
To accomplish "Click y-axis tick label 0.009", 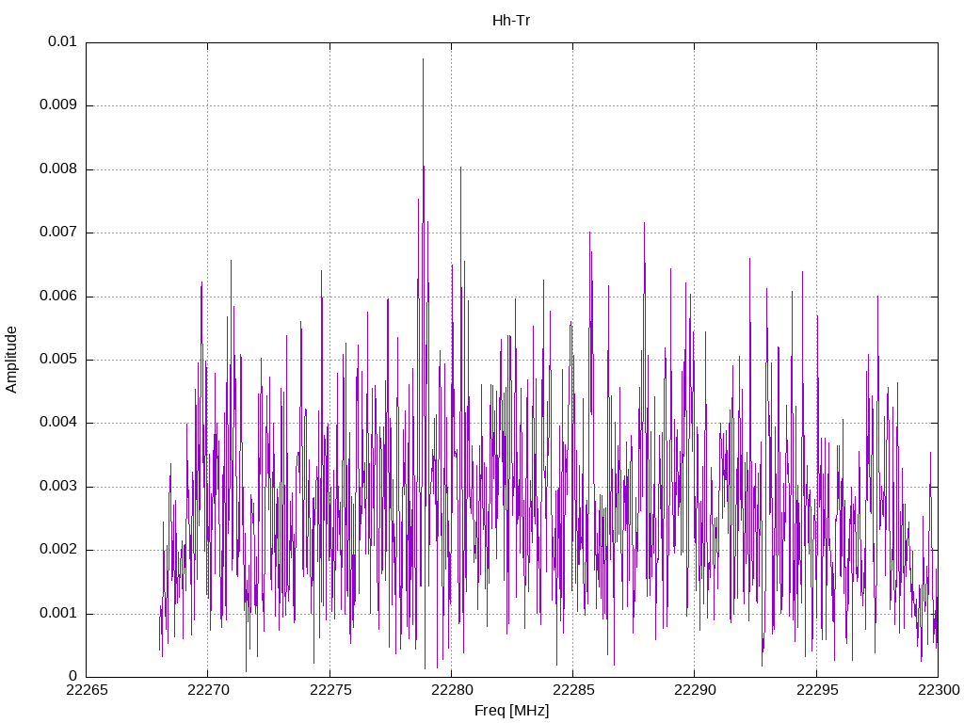I will coord(58,105).
